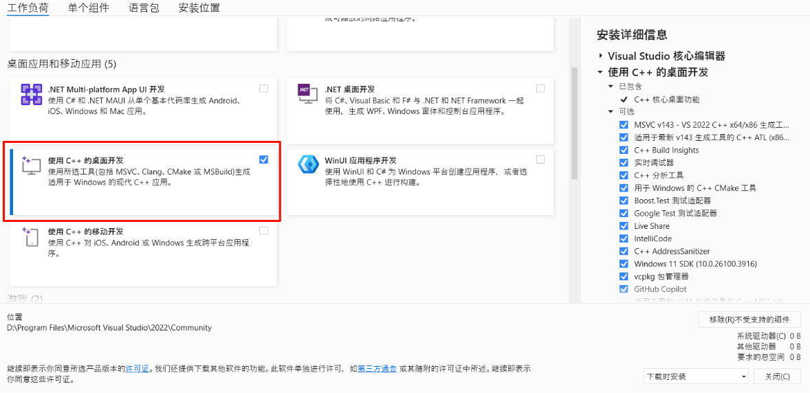This screenshot has width=810, height=393.
Task: Open the 许可证 link
Action: pos(138,369)
